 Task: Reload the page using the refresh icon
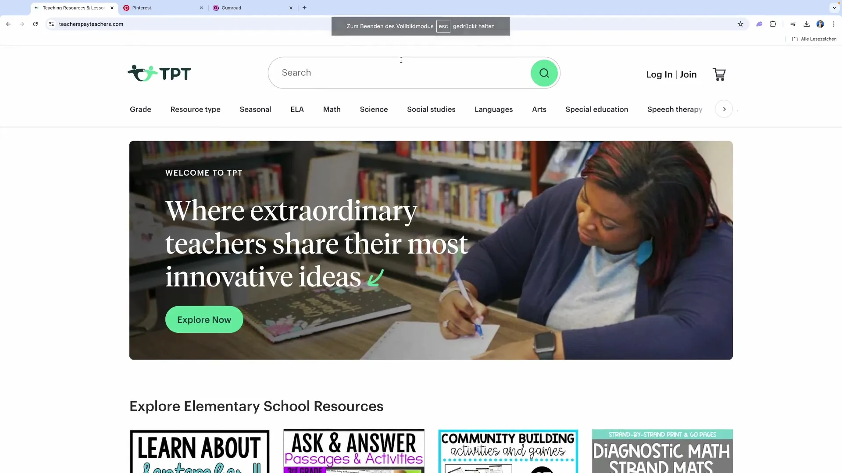tap(36, 24)
